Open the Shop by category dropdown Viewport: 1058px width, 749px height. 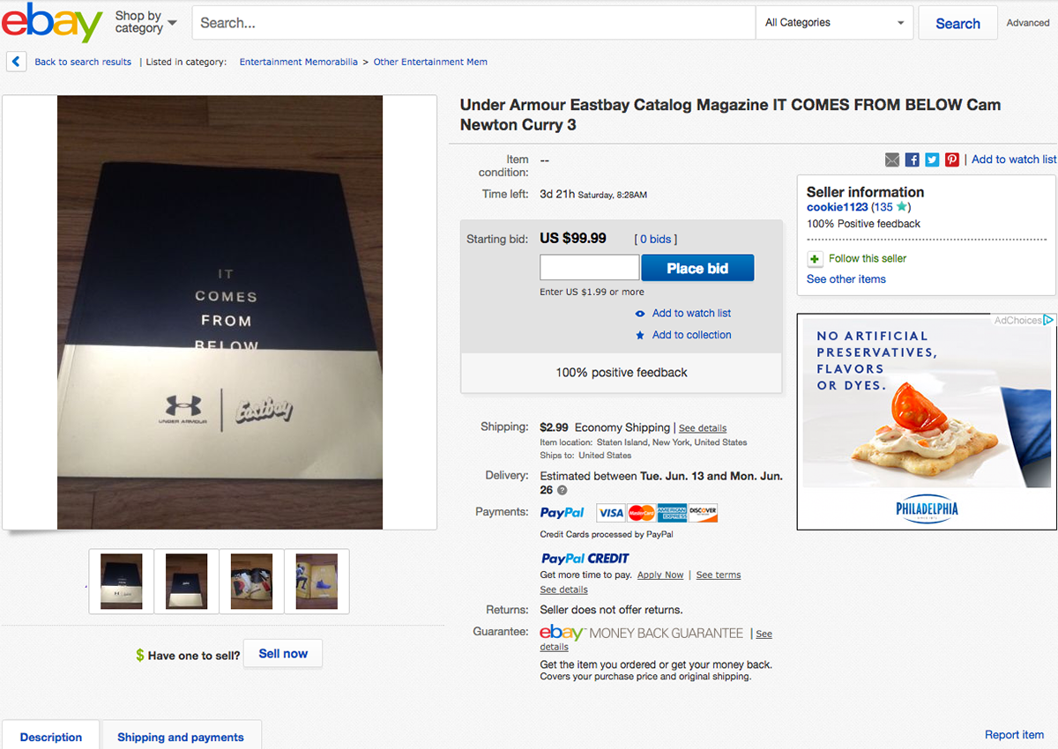[x=145, y=22]
